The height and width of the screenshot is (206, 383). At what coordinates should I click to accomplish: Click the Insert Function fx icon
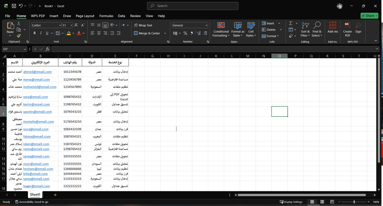pyautogui.click(x=48, y=49)
